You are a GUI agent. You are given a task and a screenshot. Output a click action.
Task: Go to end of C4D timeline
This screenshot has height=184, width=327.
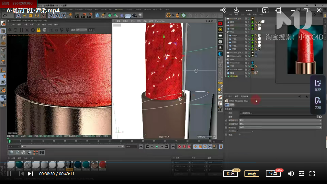(173, 147)
